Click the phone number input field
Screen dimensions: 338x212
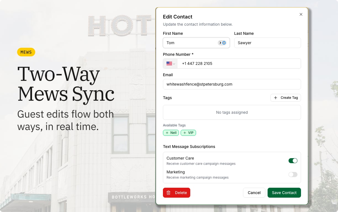click(239, 63)
